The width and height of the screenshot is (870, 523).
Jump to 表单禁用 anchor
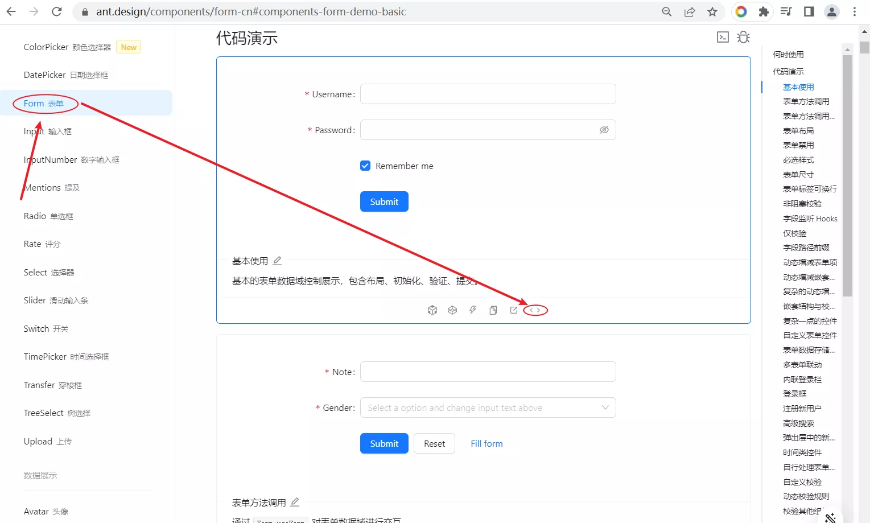point(798,145)
